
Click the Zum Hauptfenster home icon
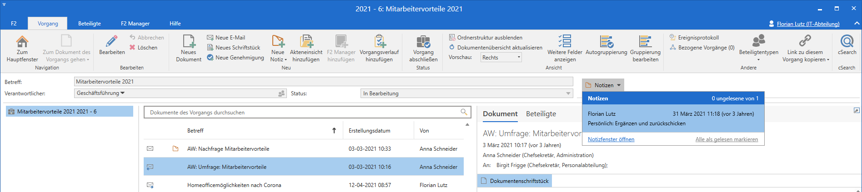(x=22, y=42)
